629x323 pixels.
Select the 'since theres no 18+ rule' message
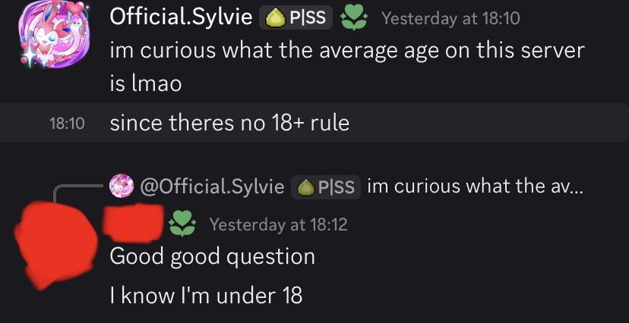click(x=229, y=123)
